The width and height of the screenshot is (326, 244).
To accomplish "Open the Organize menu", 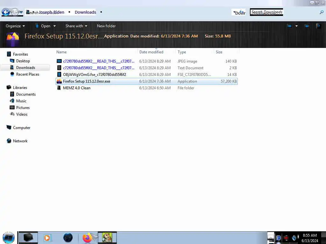I will (x=15, y=26).
